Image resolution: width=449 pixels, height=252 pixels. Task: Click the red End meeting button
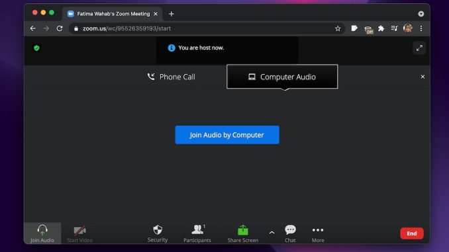coord(412,233)
